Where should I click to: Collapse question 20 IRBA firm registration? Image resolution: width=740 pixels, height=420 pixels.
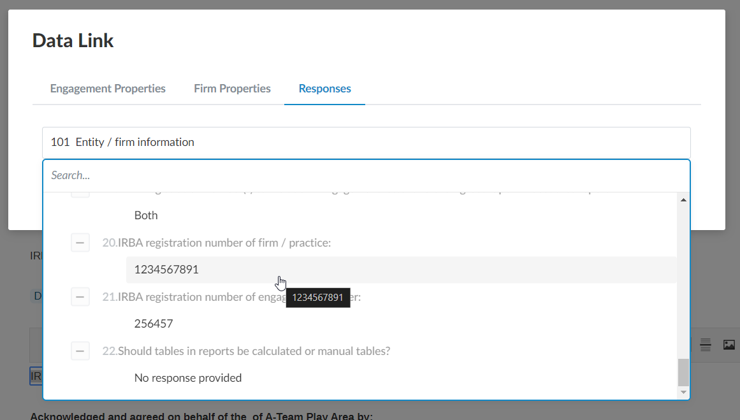pos(80,243)
